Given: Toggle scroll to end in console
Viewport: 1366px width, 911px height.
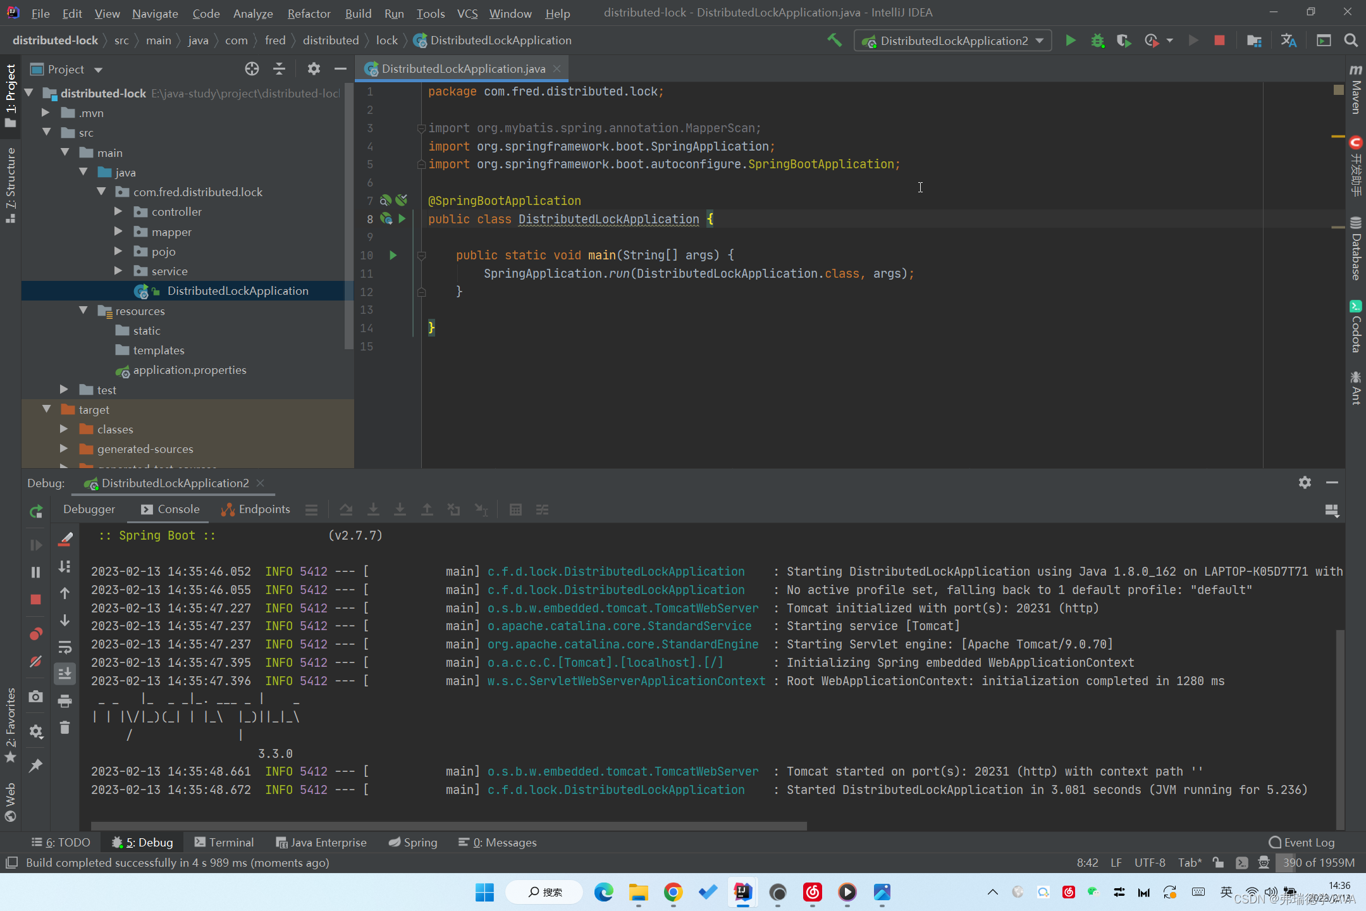Looking at the screenshot, I should point(65,674).
